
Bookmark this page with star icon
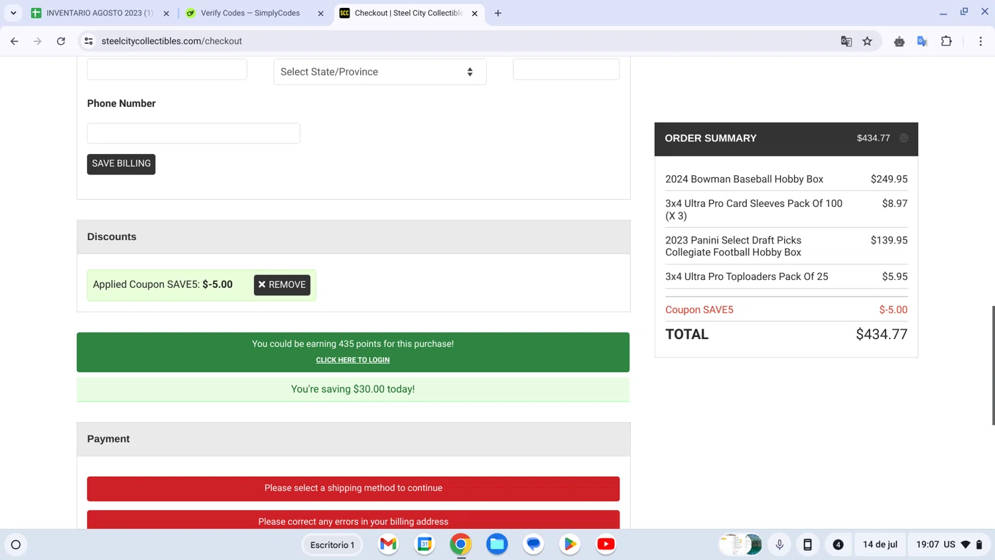tap(867, 41)
